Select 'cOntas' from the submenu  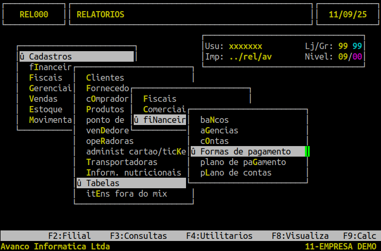pos(215,141)
